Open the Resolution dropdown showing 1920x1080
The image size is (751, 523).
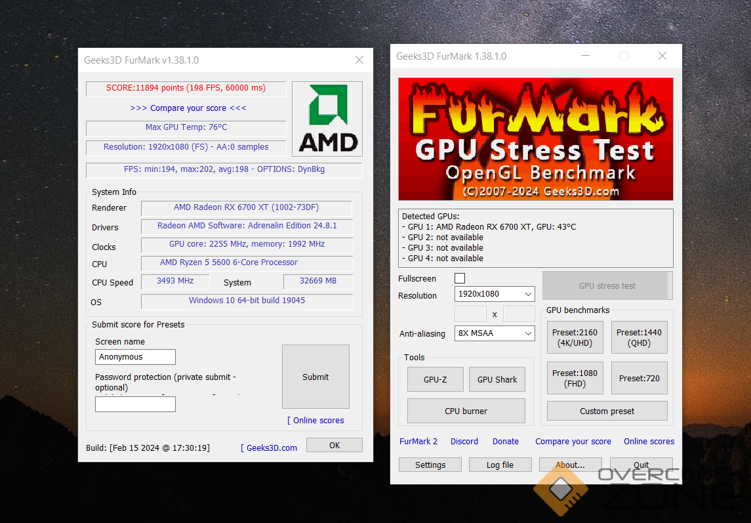tap(495, 294)
